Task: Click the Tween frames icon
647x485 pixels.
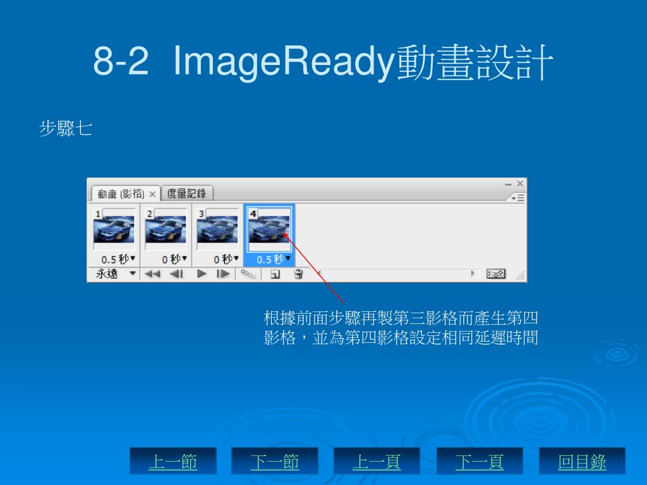Action: (248, 274)
